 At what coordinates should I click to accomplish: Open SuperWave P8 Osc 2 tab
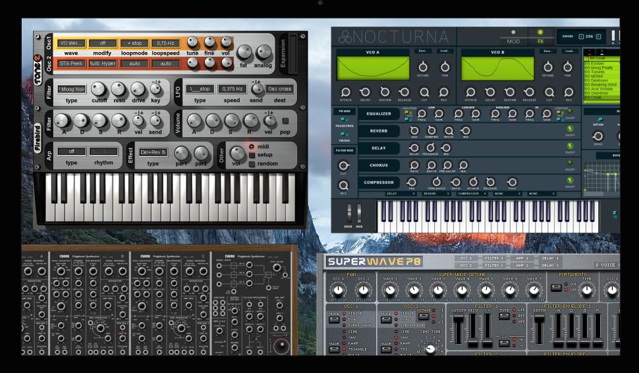pos(466,266)
